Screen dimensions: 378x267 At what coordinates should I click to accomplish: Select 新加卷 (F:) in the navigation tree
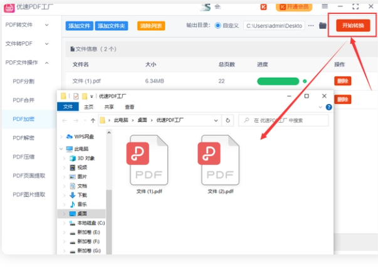pyautogui.click(x=88, y=242)
